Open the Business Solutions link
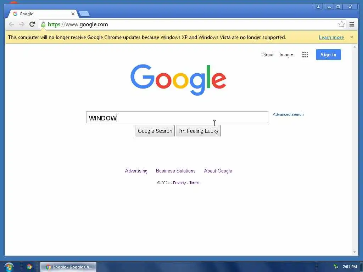Screen dimensions: 363x272 point(176,171)
